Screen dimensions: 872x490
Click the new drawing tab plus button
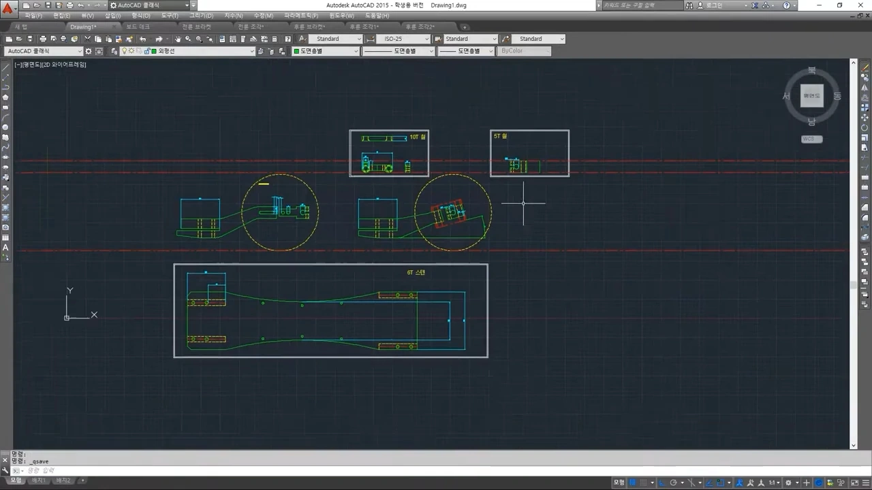coord(465,27)
